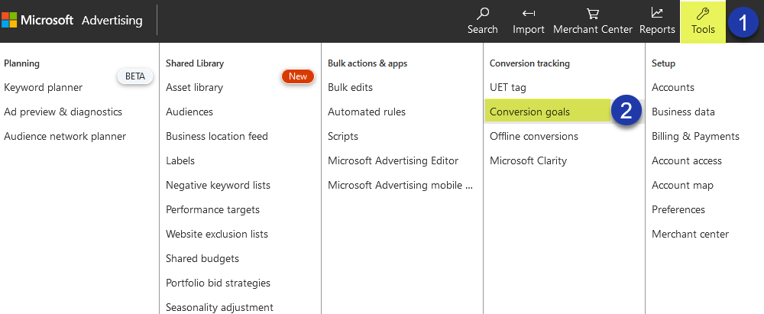Open Shared budgets
Screen dimensions: 764x314
click(x=202, y=258)
